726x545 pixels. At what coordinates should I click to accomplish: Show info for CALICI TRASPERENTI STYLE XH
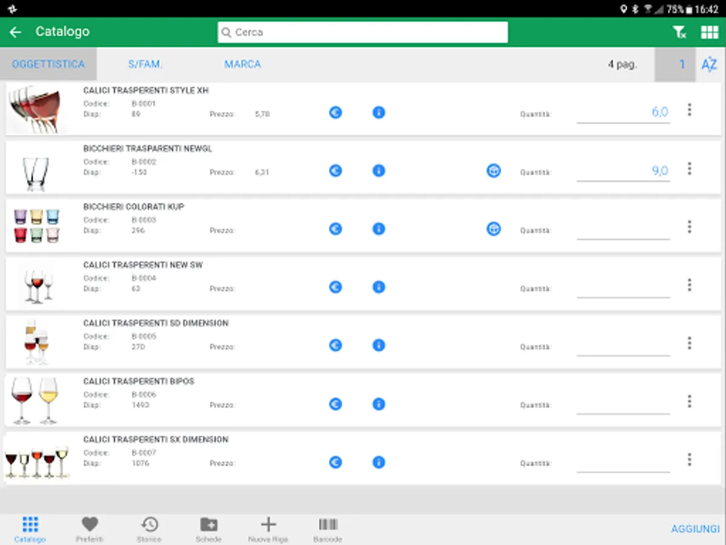click(379, 113)
